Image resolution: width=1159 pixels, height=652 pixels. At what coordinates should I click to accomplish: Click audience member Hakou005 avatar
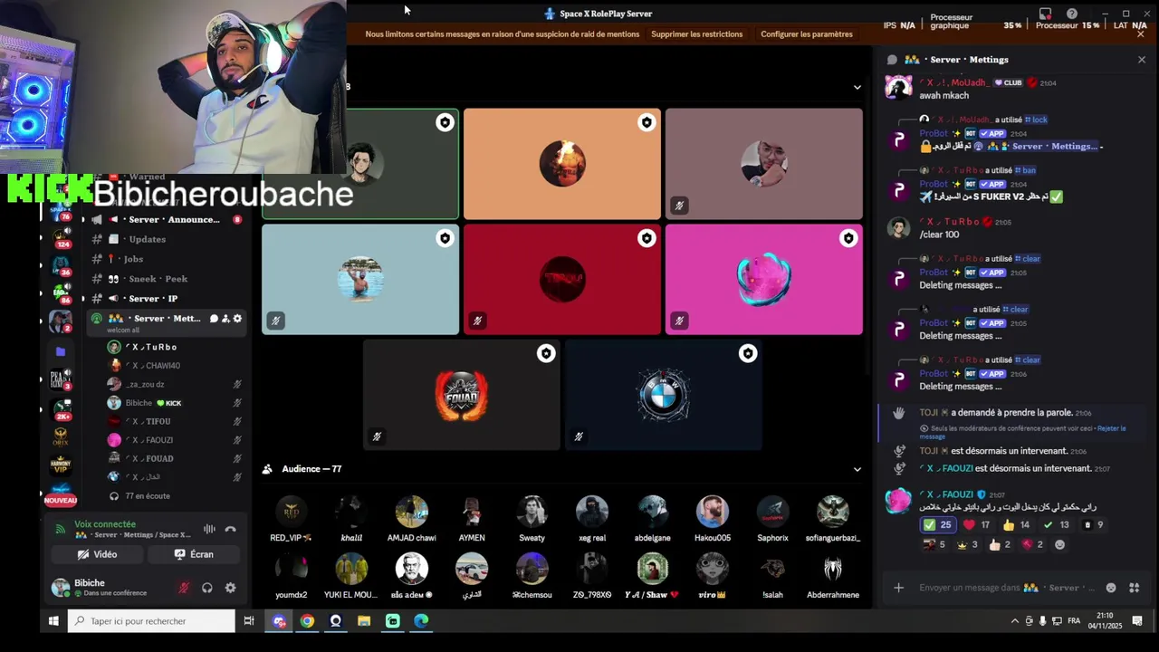click(713, 512)
